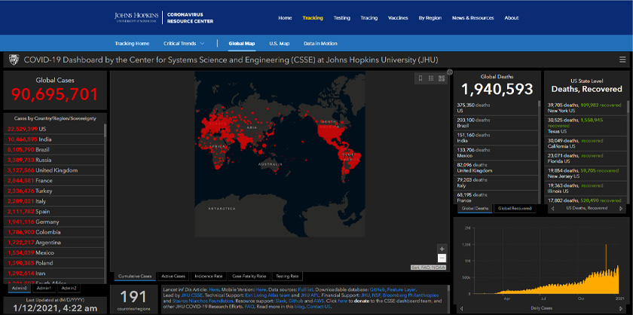Select the Case-Fatality Ratio tab
Image resolution: width=633 pixels, height=315 pixels.
pyautogui.click(x=248, y=277)
